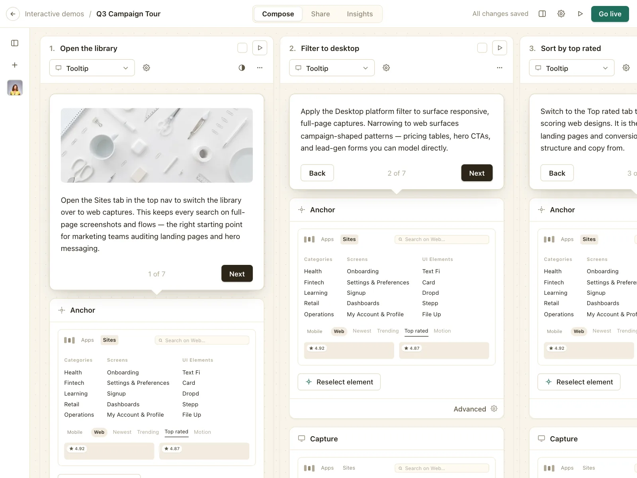Click step 2 anchor preview screenshot
Screen dimensions: 637x478
[397, 297]
